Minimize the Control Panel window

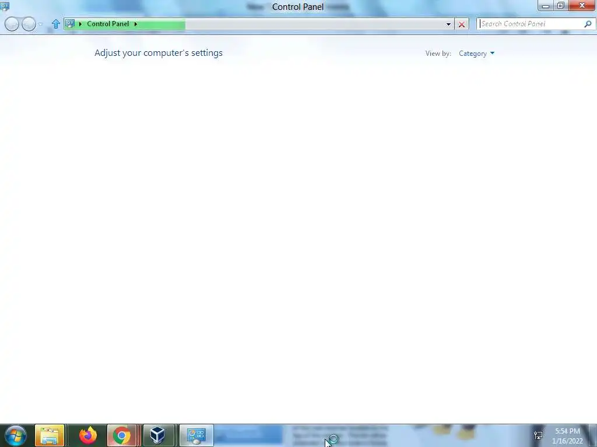pos(546,6)
